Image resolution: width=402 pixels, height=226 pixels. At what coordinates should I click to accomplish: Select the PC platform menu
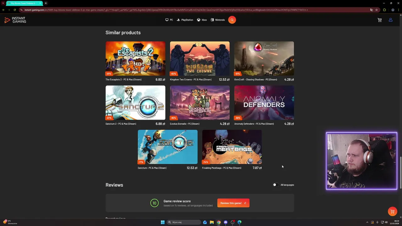coord(169,20)
